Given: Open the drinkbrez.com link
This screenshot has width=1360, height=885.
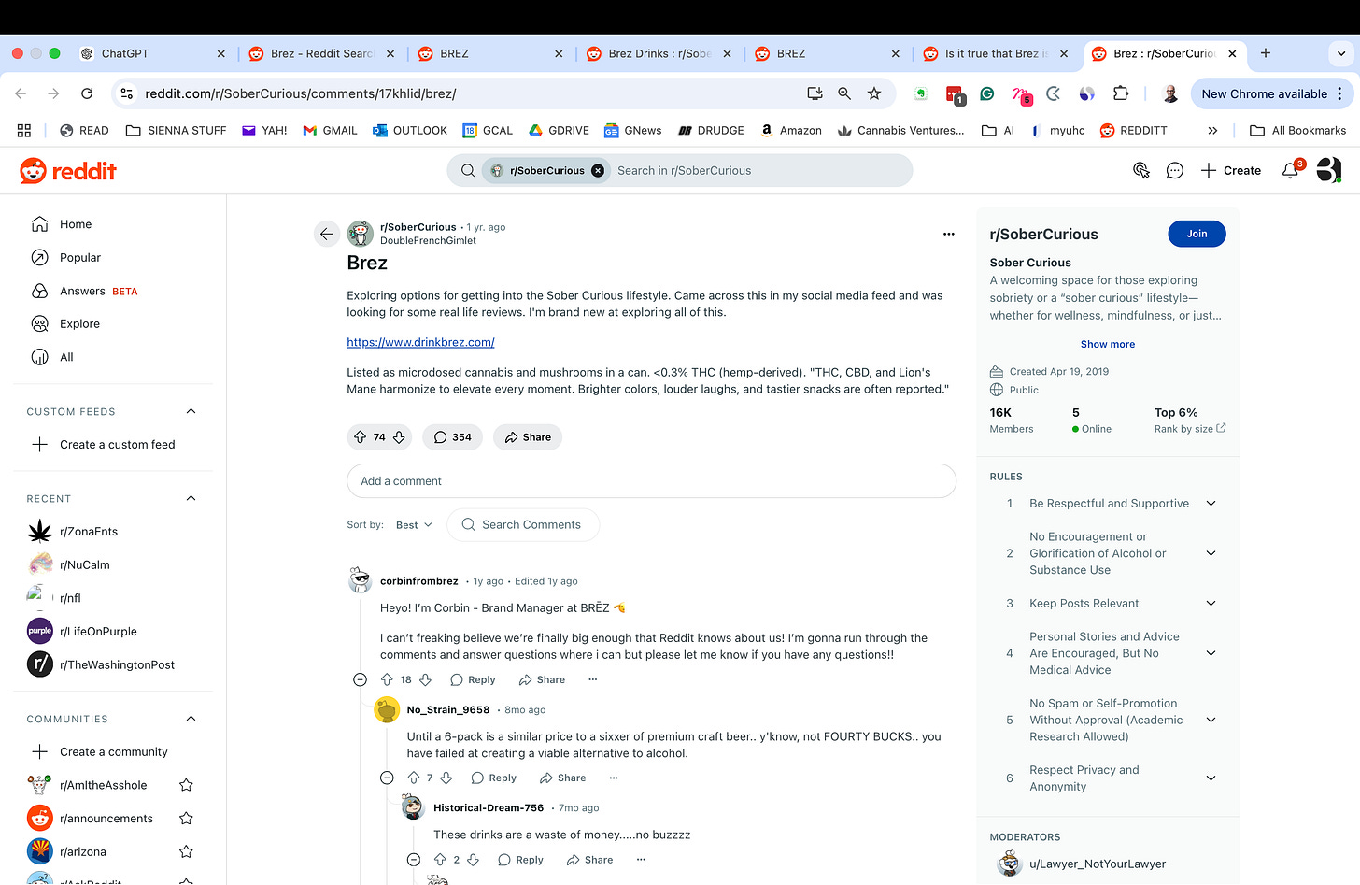Looking at the screenshot, I should click(x=420, y=342).
